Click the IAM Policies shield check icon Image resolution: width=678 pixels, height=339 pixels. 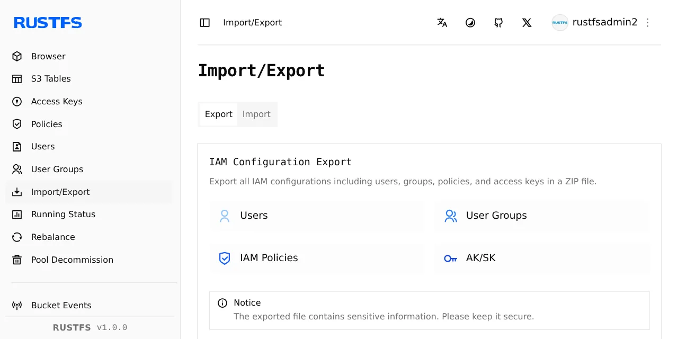point(225,258)
